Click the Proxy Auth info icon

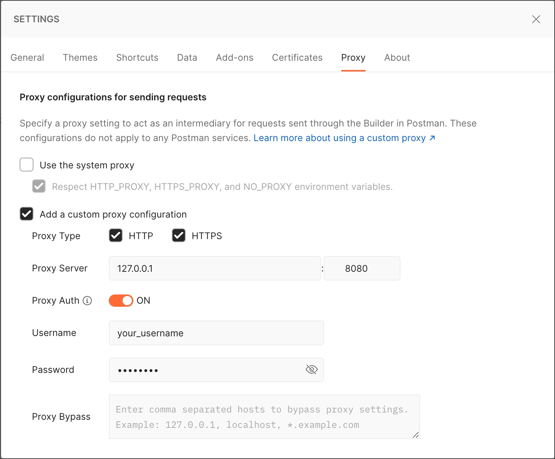point(88,301)
